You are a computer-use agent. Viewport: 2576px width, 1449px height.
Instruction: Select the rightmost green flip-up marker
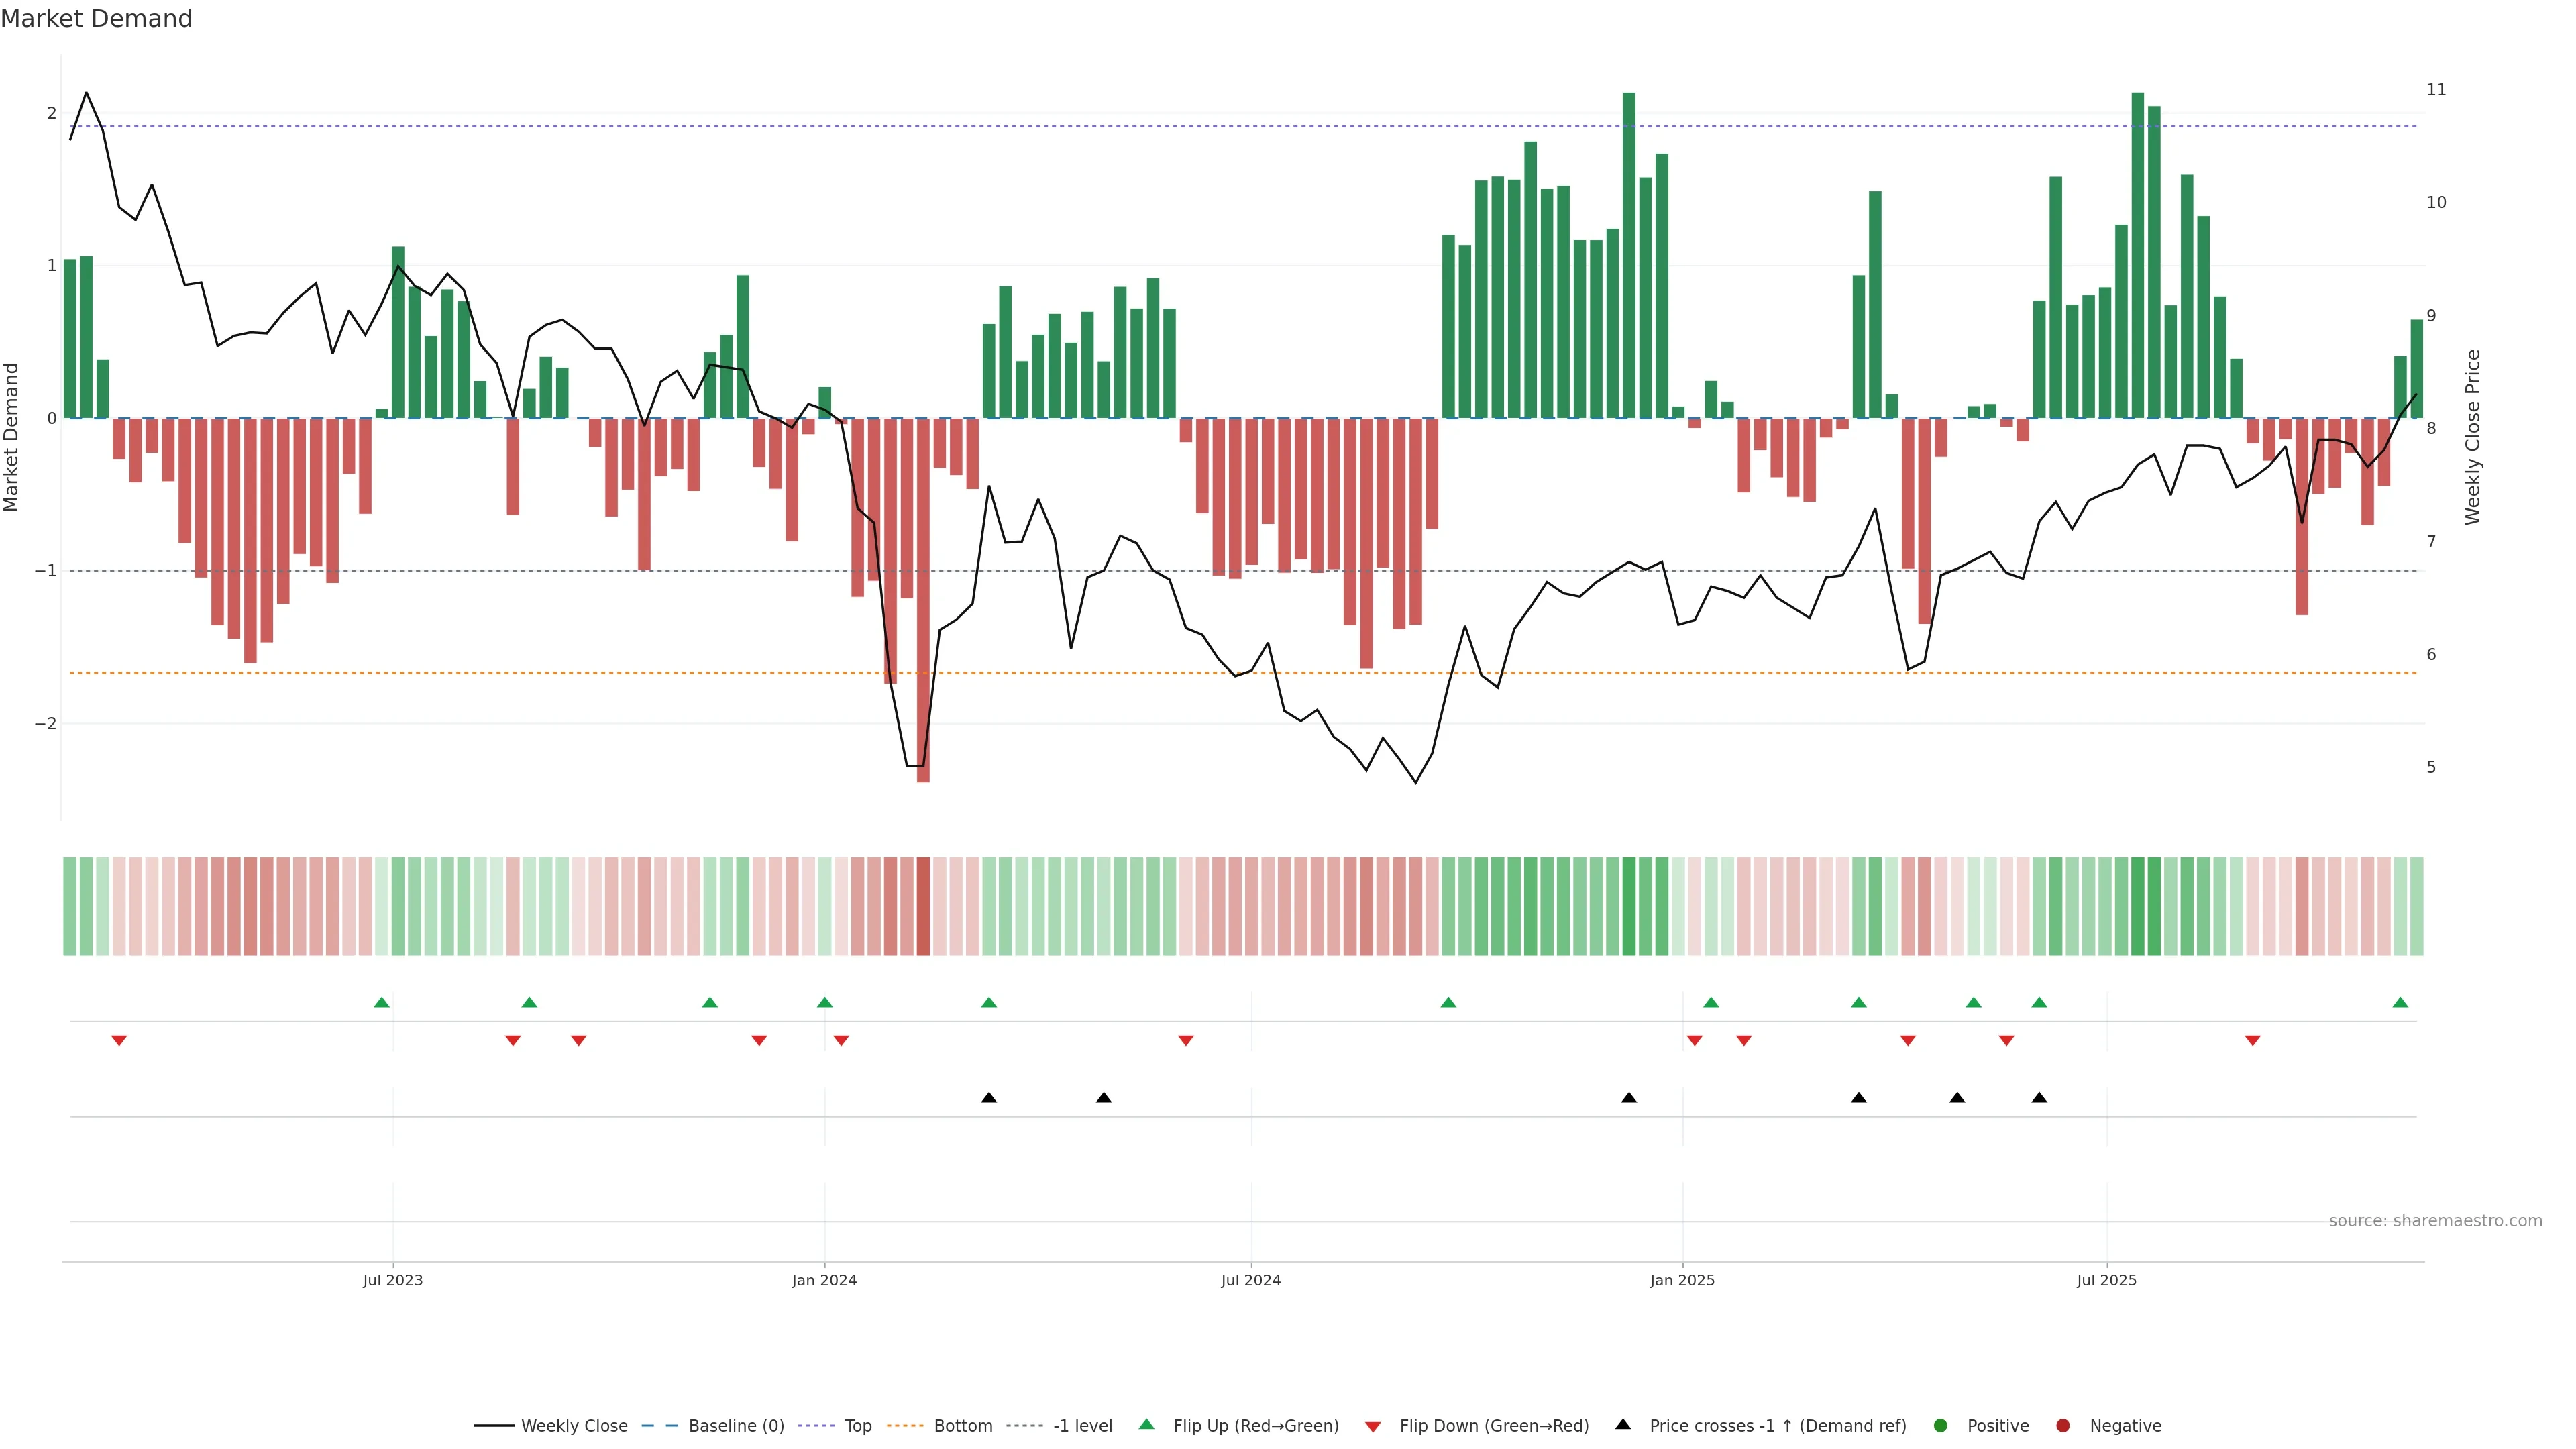coord(2400,1002)
